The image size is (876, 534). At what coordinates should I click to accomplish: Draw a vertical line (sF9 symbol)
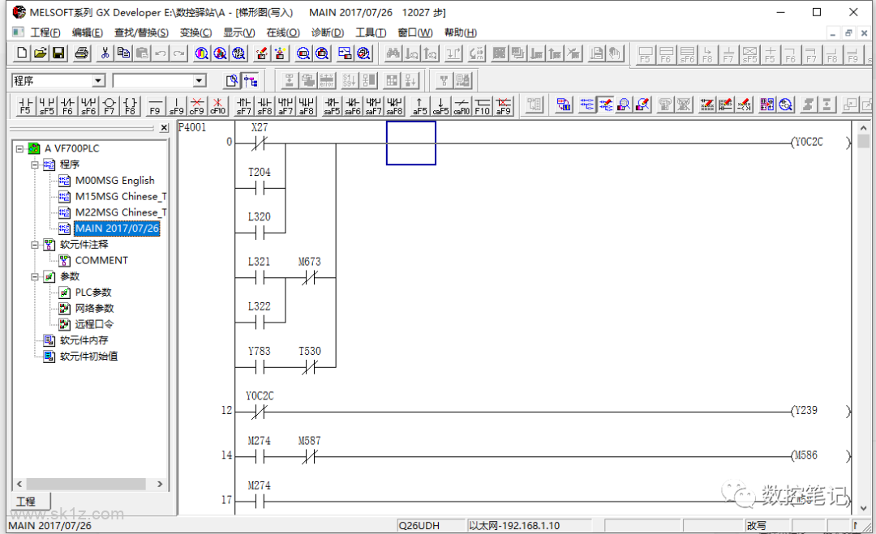click(x=176, y=105)
